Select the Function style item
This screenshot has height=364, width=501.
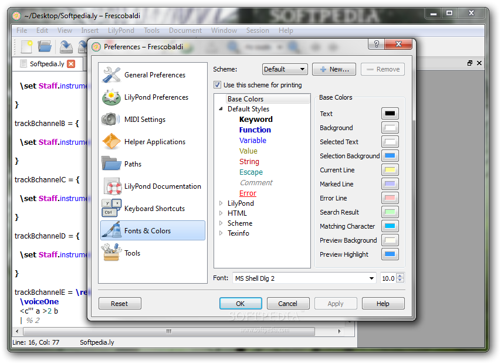click(255, 130)
